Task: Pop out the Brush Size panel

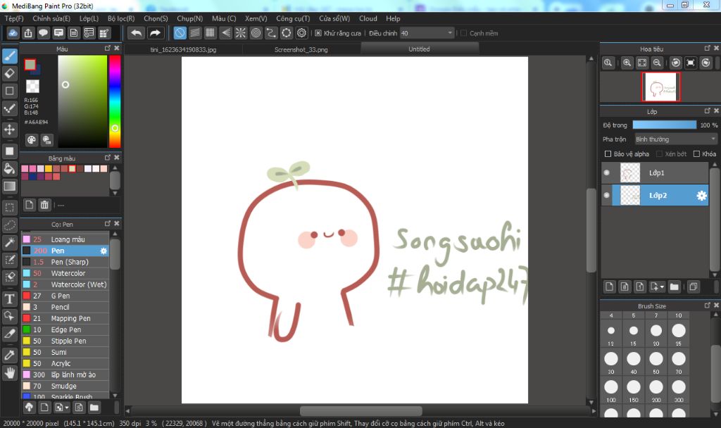Action: (x=707, y=306)
